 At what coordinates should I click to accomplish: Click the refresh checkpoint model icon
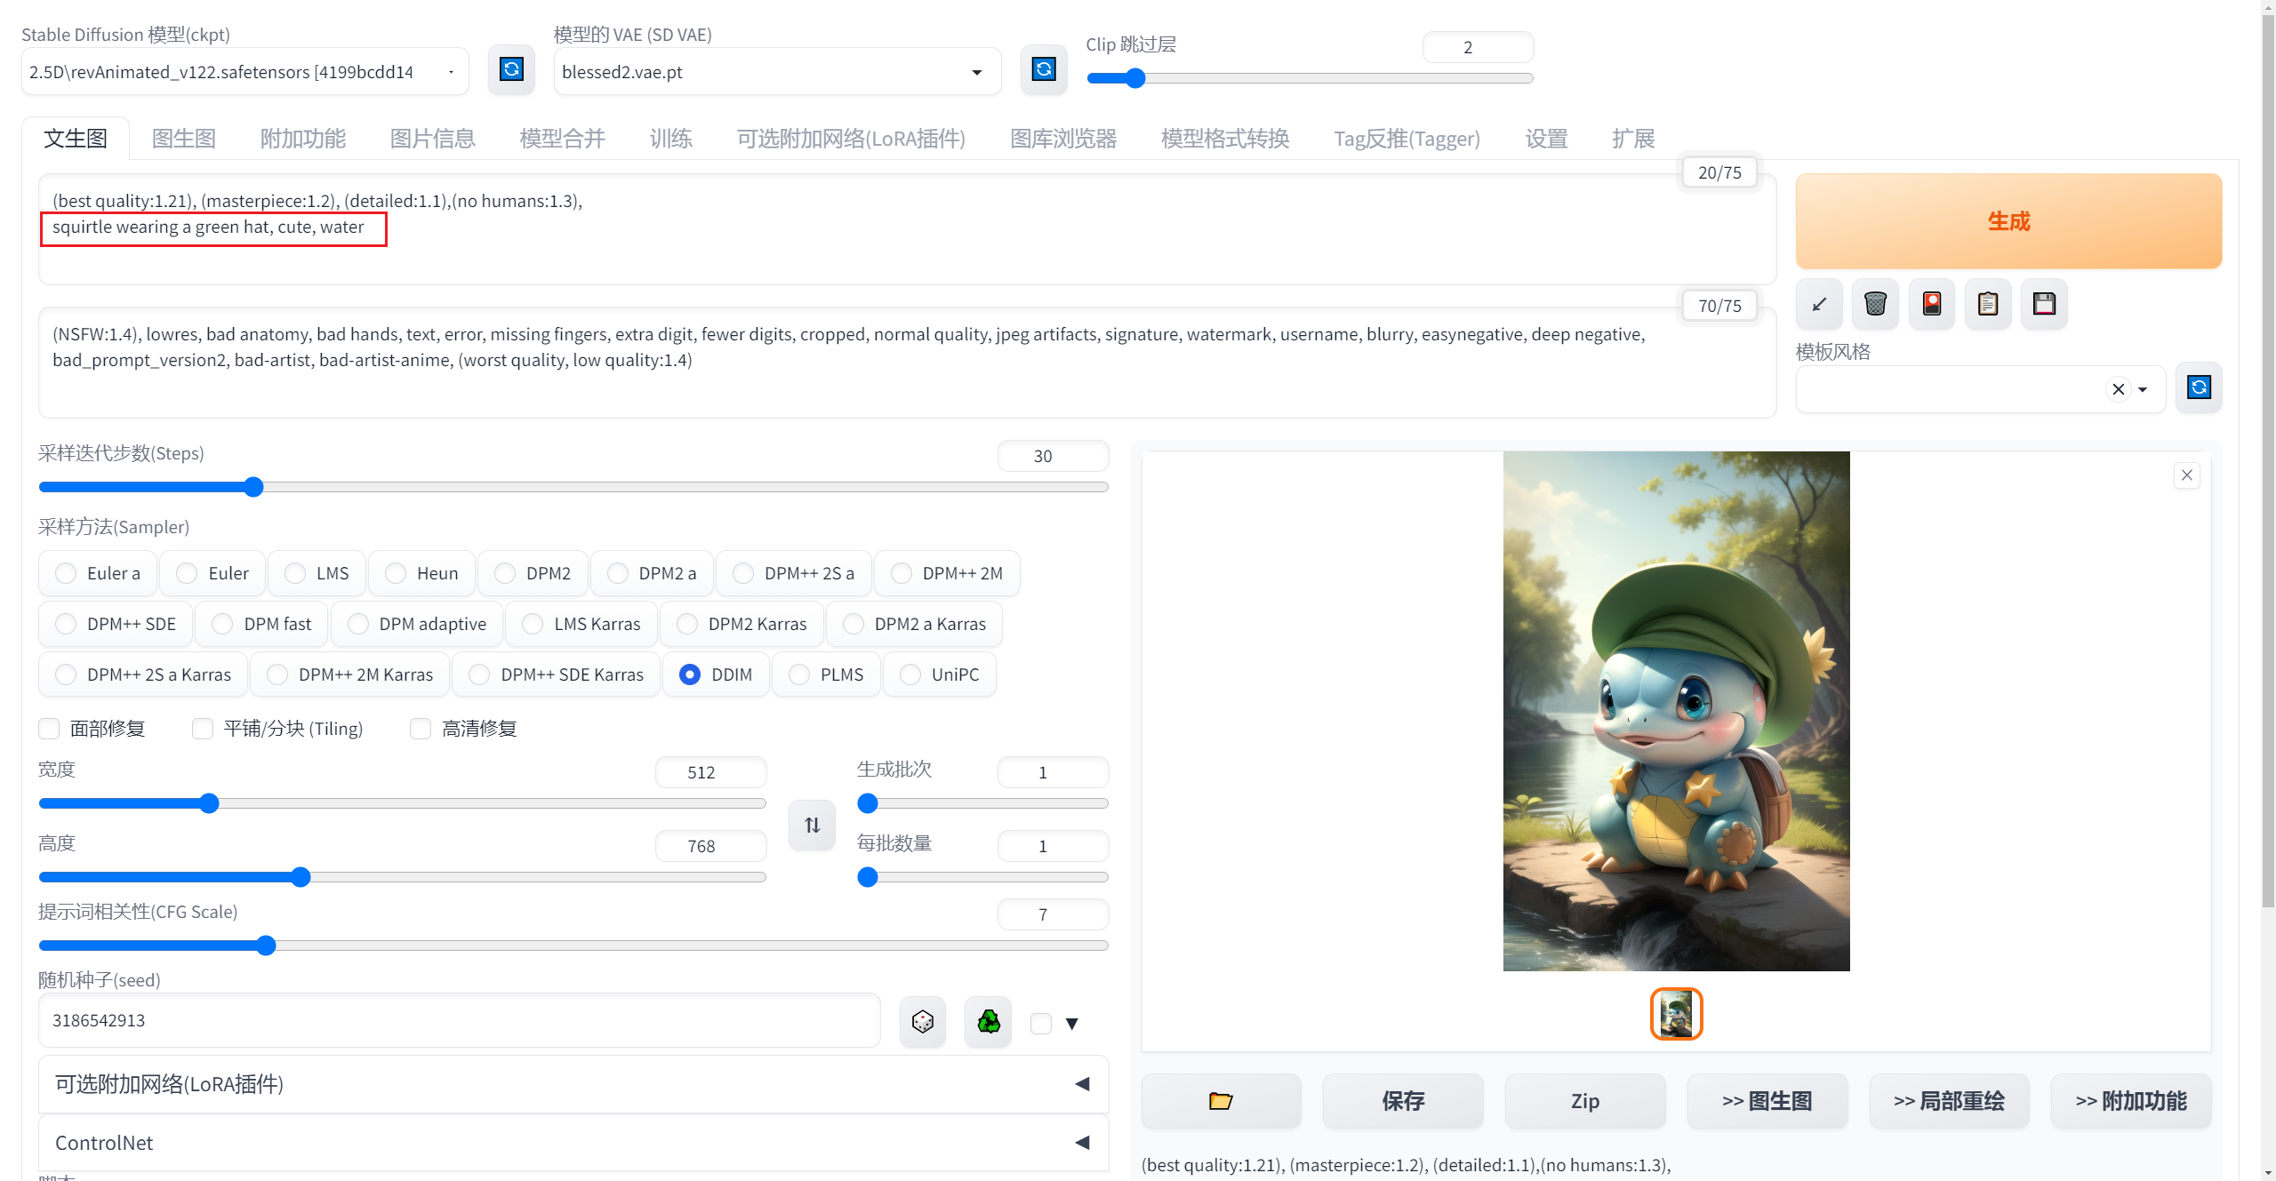(x=511, y=70)
